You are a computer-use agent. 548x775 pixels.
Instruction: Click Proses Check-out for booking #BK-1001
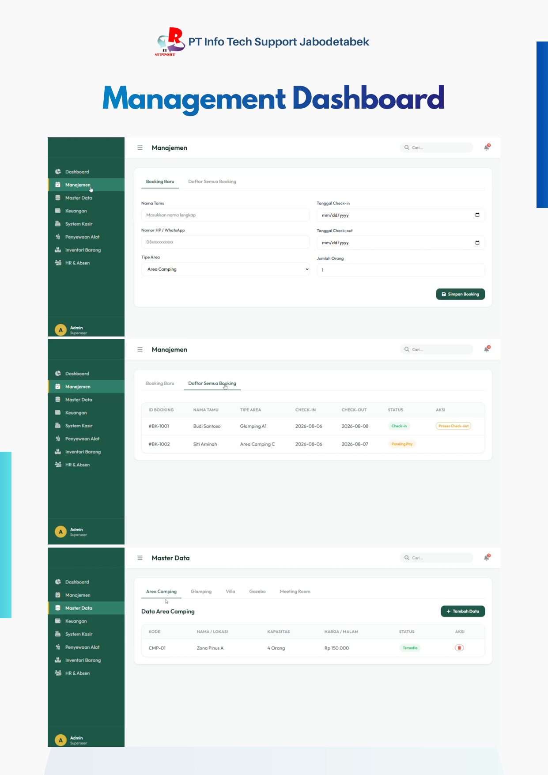[454, 426]
